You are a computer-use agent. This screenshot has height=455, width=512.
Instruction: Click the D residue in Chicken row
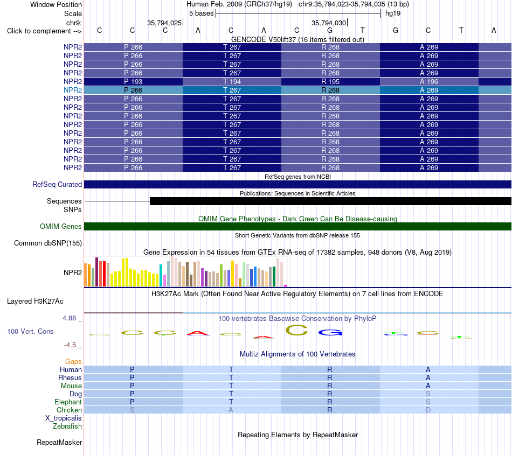pos(428,410)
